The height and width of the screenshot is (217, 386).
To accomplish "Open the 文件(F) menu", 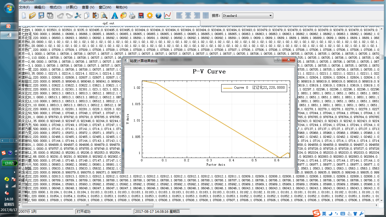I will pyautogui.click(x=24, y=7).
